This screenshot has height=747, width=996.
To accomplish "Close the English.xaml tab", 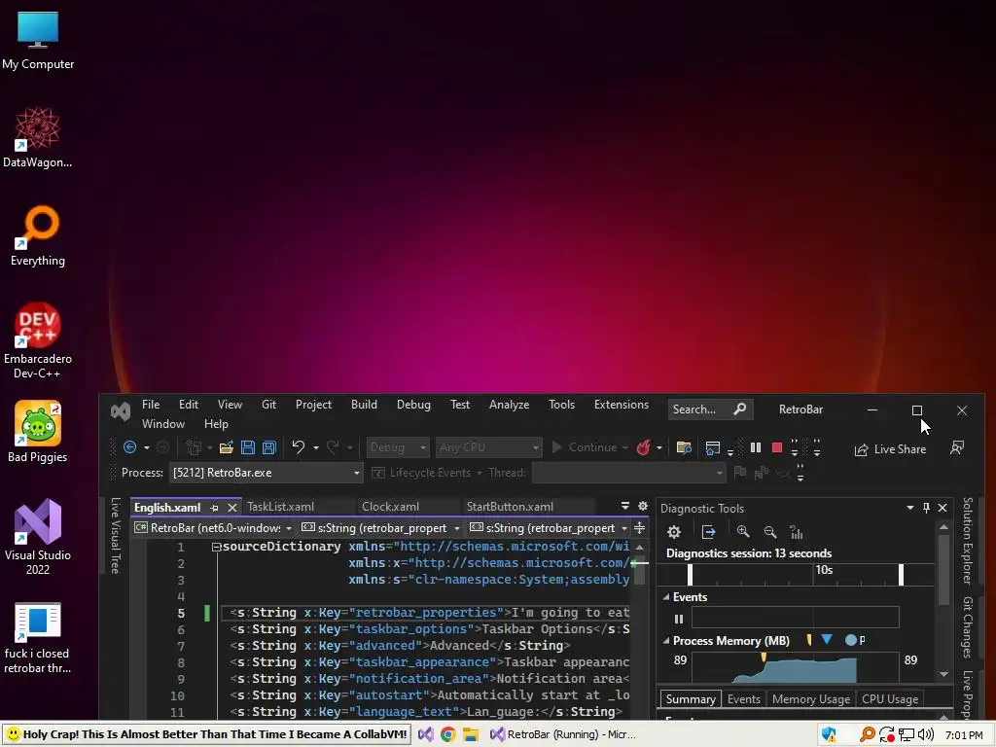I will click(x=232, y=508).
